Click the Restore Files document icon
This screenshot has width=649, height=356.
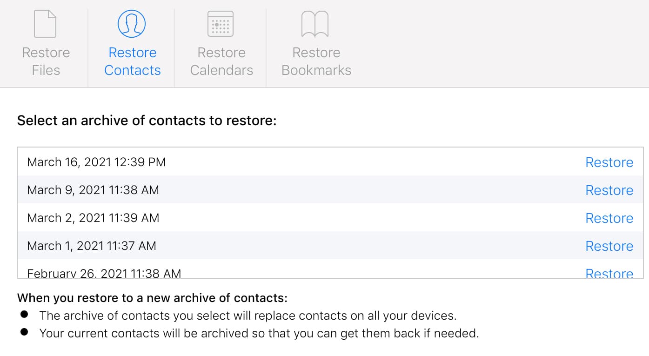pyautogui.click(x=45, y=24)
